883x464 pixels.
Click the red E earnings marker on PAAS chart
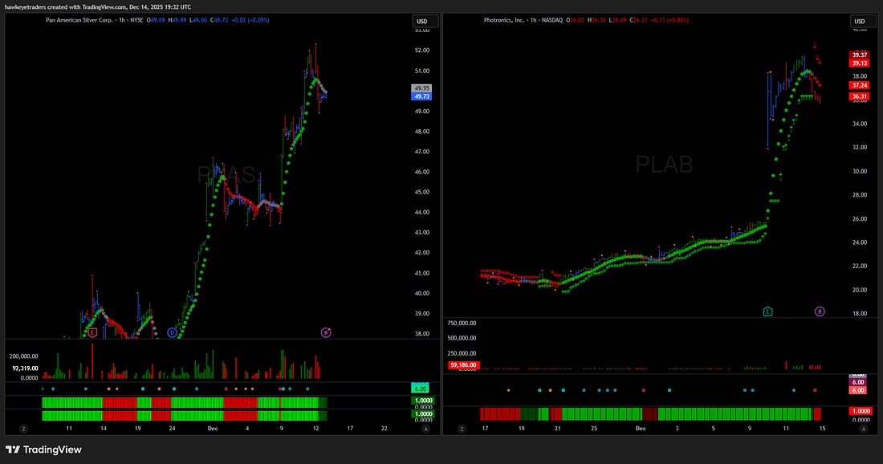tap(93, 333)
